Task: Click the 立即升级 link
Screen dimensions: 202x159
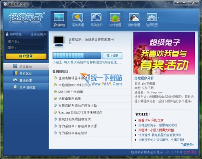Action: 190,152
